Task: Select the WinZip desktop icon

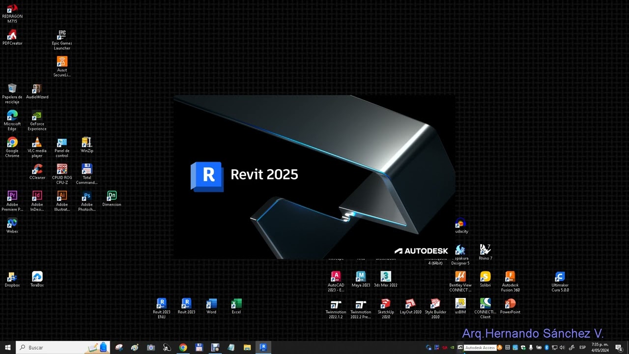Action: click(86, 145)
